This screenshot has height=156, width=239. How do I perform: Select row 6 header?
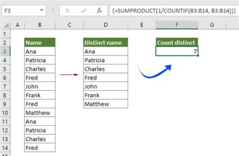[5, 78]
